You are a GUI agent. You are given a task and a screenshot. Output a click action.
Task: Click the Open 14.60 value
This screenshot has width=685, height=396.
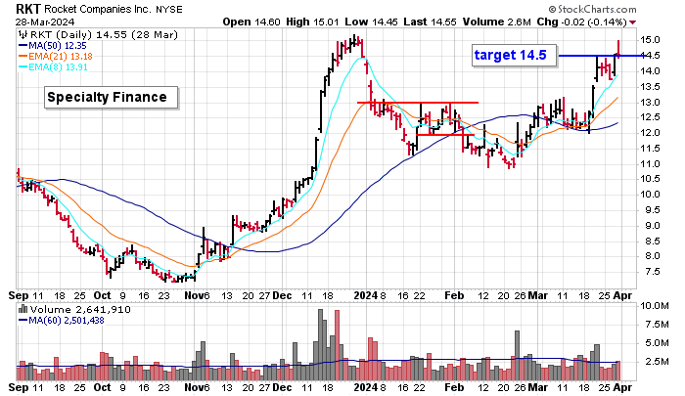click(x=251, y=22)
